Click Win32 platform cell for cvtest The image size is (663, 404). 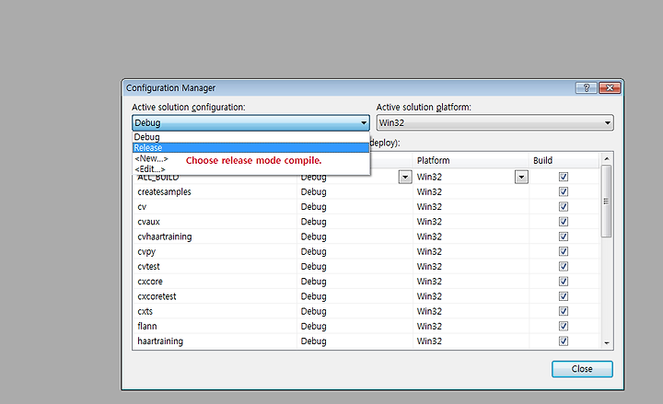(471, 266)
